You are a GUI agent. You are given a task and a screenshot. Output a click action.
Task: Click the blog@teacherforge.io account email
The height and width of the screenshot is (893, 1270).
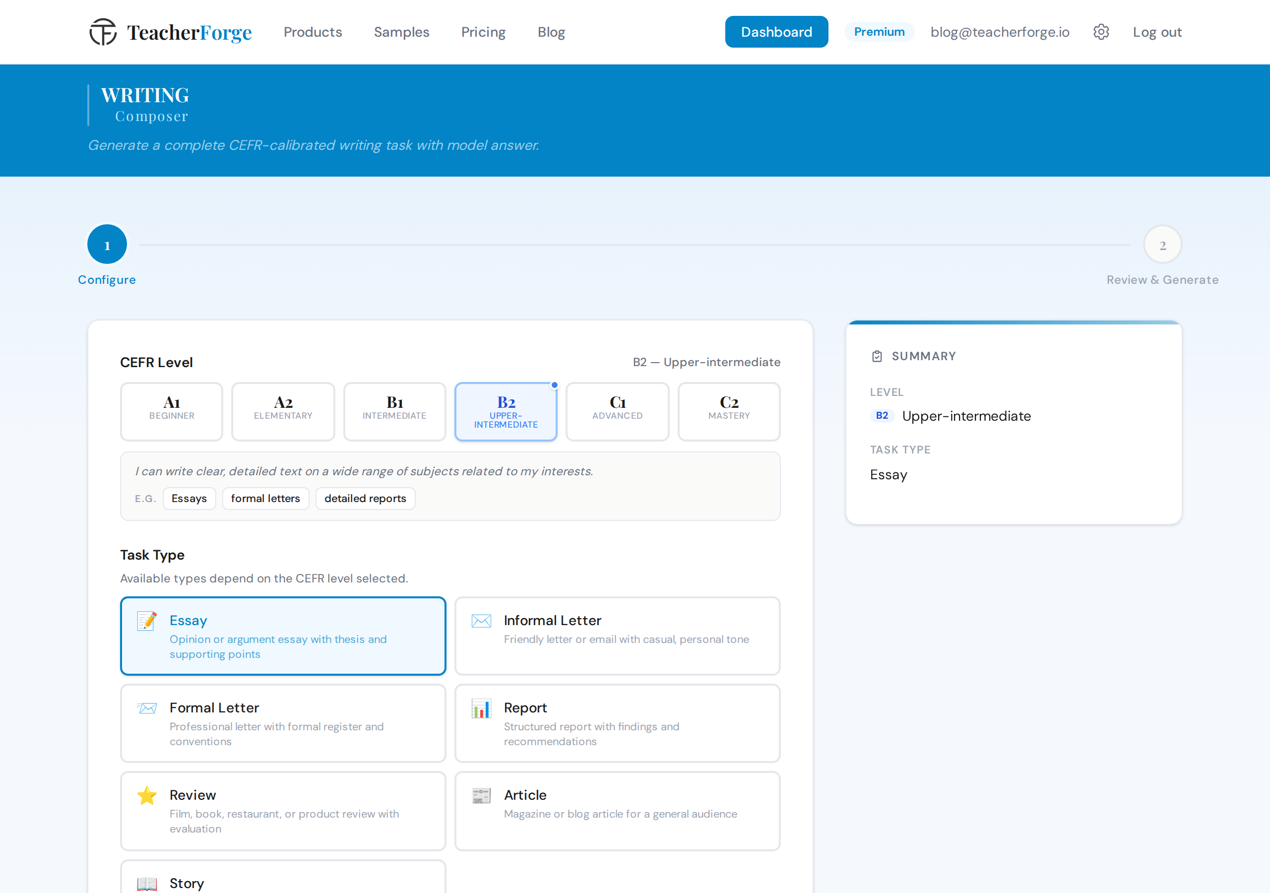click(1000, 32)
